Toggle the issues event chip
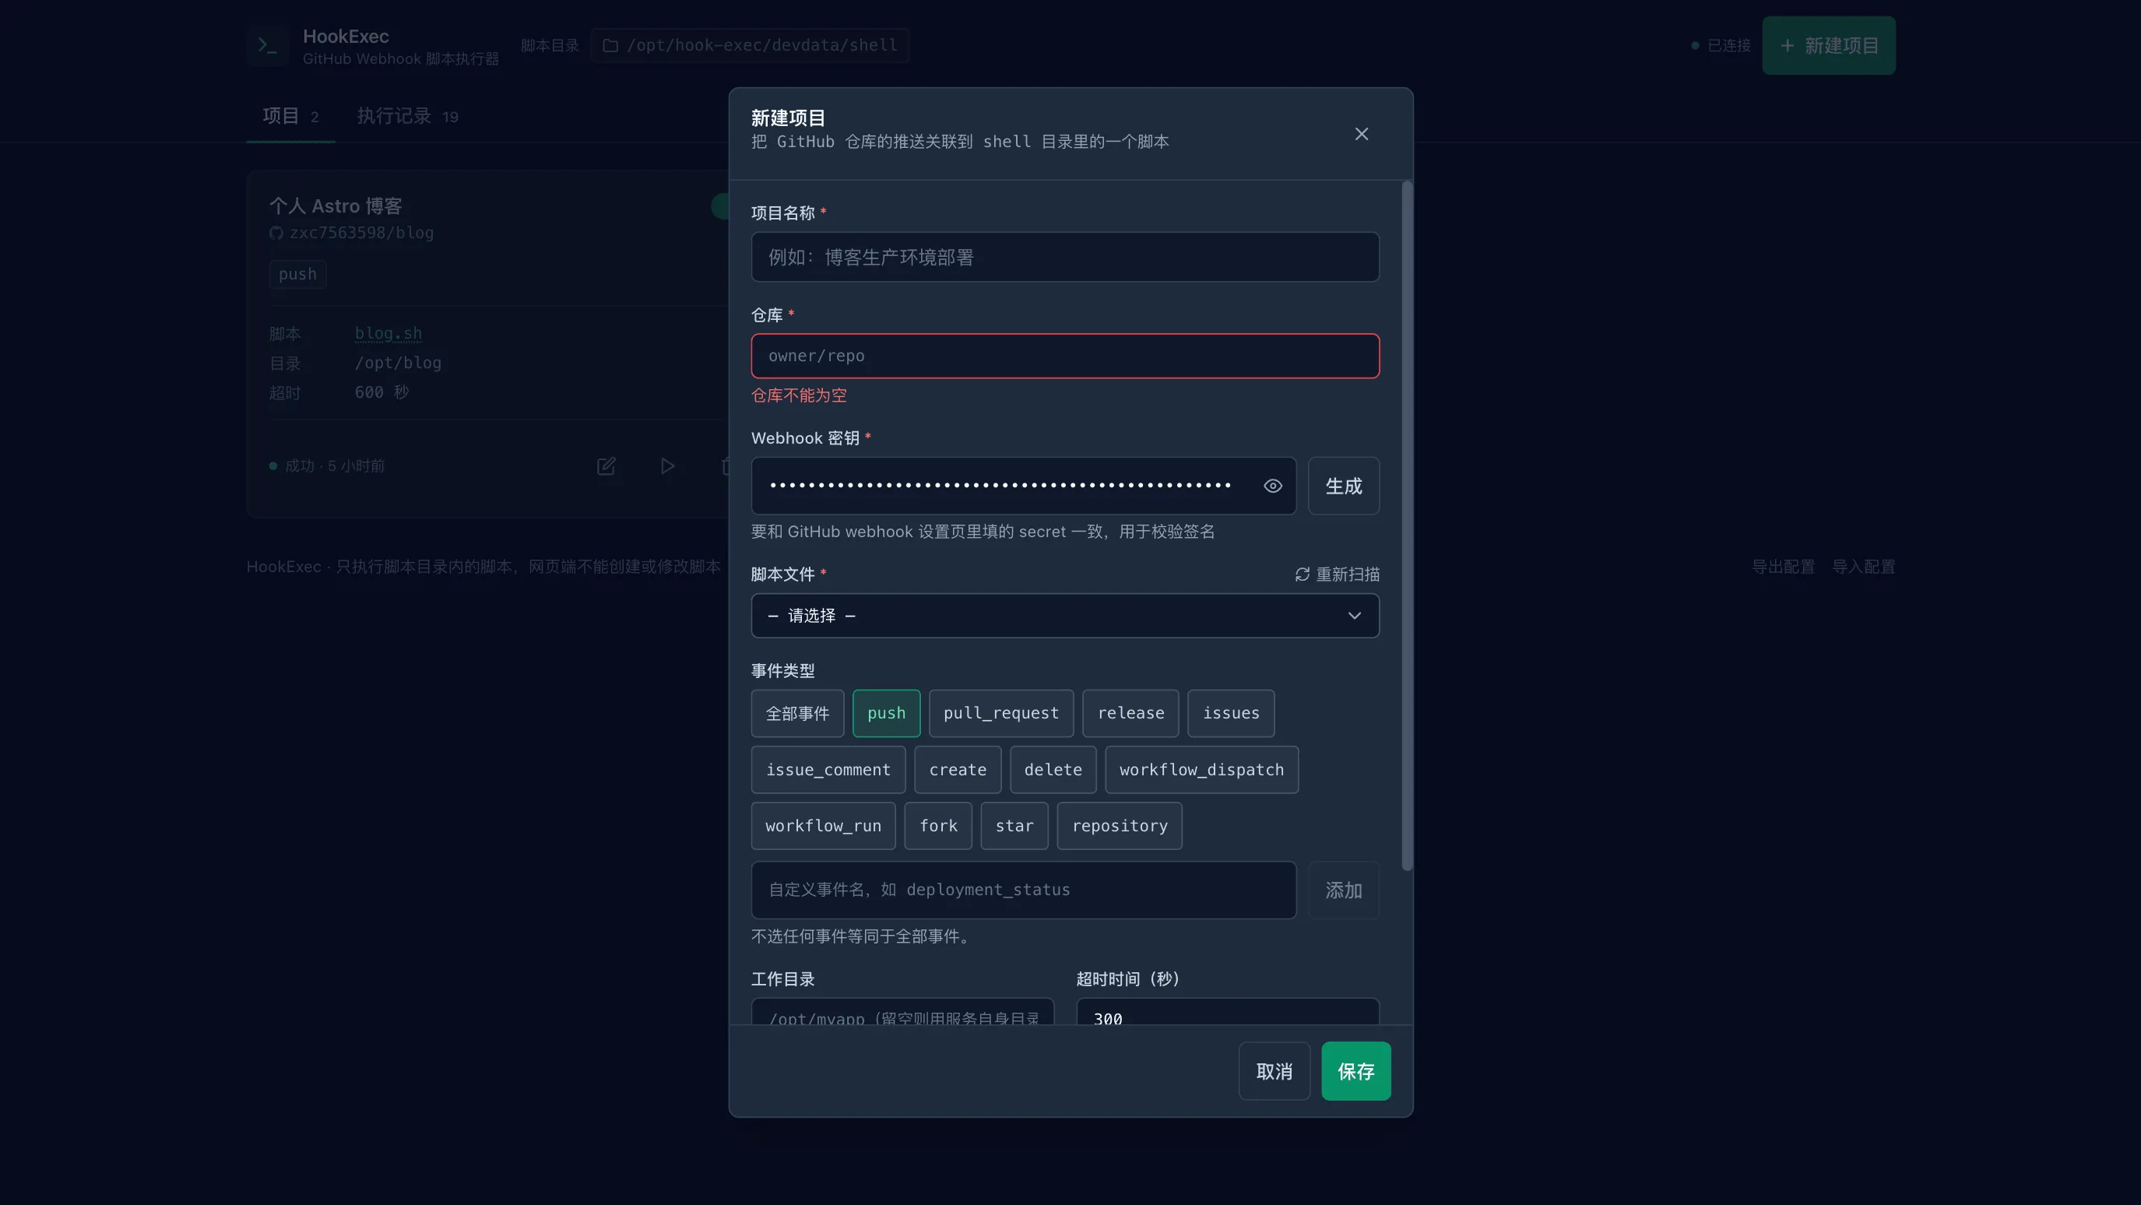The width and height of the screenshot is (2141, 1205). pos(1231,713)
